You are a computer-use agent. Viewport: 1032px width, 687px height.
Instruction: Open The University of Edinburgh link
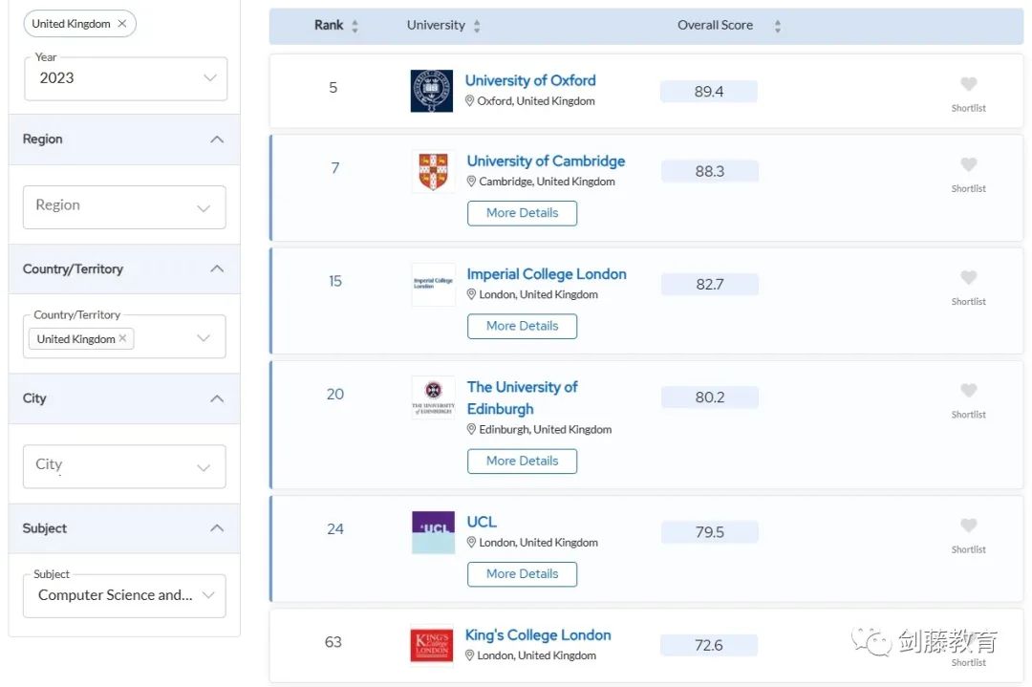[522, 398]
